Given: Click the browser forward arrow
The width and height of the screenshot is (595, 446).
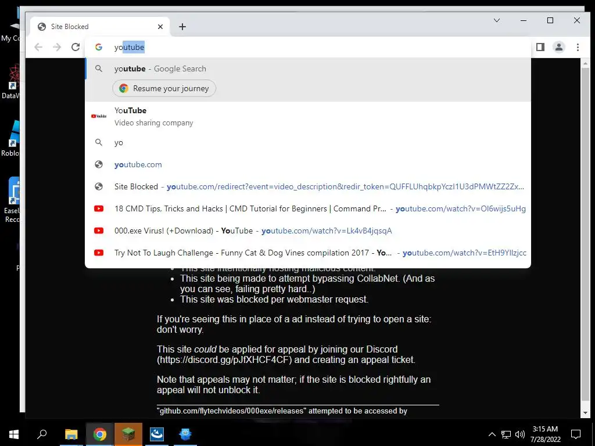Looking at the screenshot, I should 57,47.
